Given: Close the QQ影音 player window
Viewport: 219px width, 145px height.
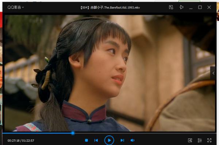Looking at the screenshot, I should [209, 7].
